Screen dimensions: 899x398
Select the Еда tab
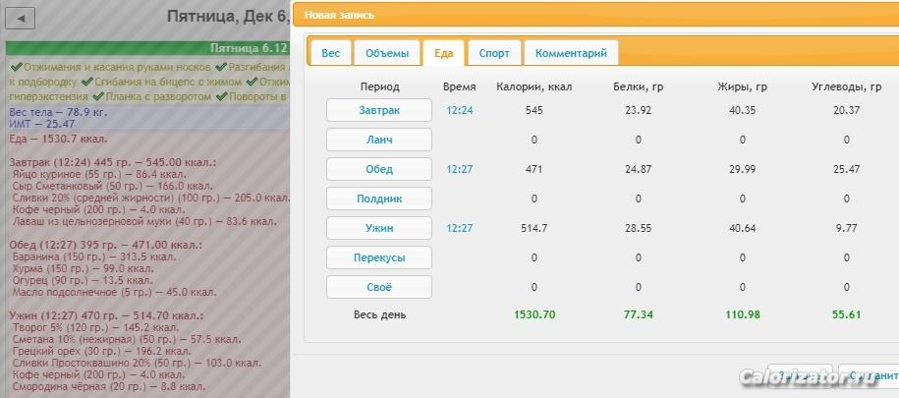point(443,53)
